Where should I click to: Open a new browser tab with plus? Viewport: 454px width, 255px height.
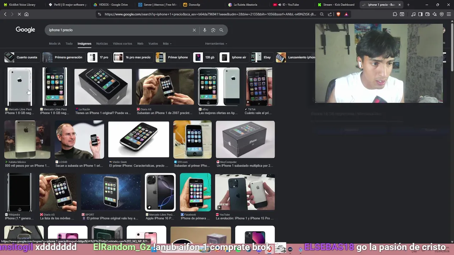coord(408,5)
